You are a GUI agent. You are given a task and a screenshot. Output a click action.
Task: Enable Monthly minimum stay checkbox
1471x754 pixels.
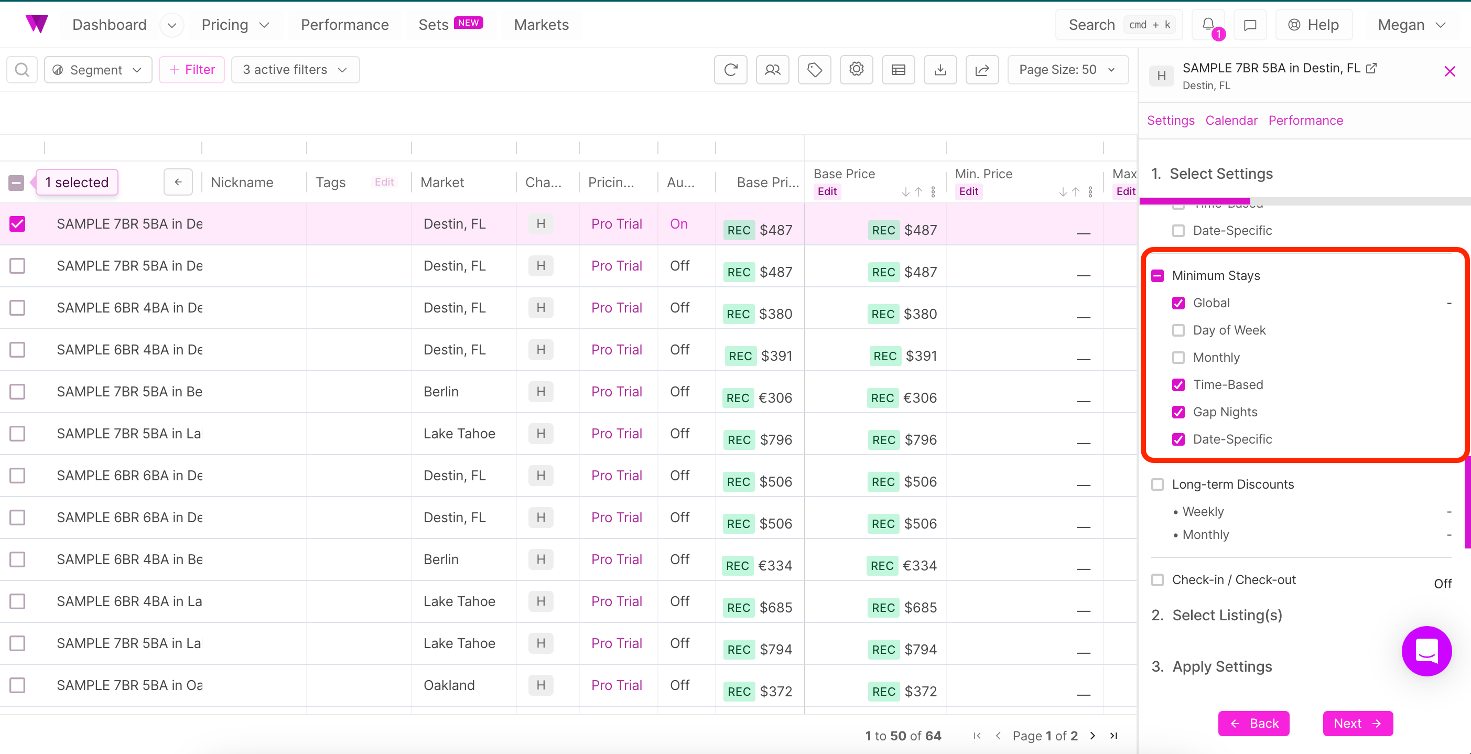click(x=1178, y=358)
